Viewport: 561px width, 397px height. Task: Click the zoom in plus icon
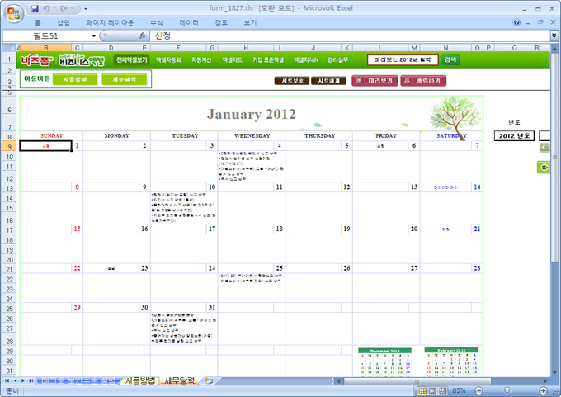click(x=544, y=390)
